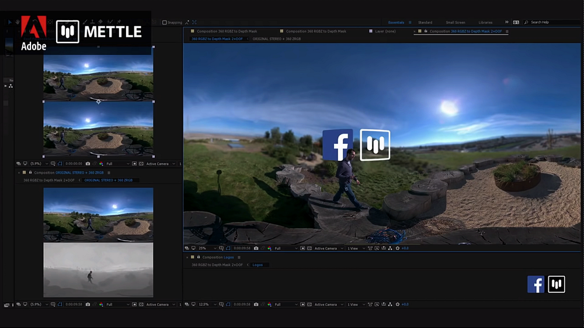This screenshot has height=328, width=584.
Task: Toggle transparency grid in top-left 5.9% viewer
Action: point(141,164)
